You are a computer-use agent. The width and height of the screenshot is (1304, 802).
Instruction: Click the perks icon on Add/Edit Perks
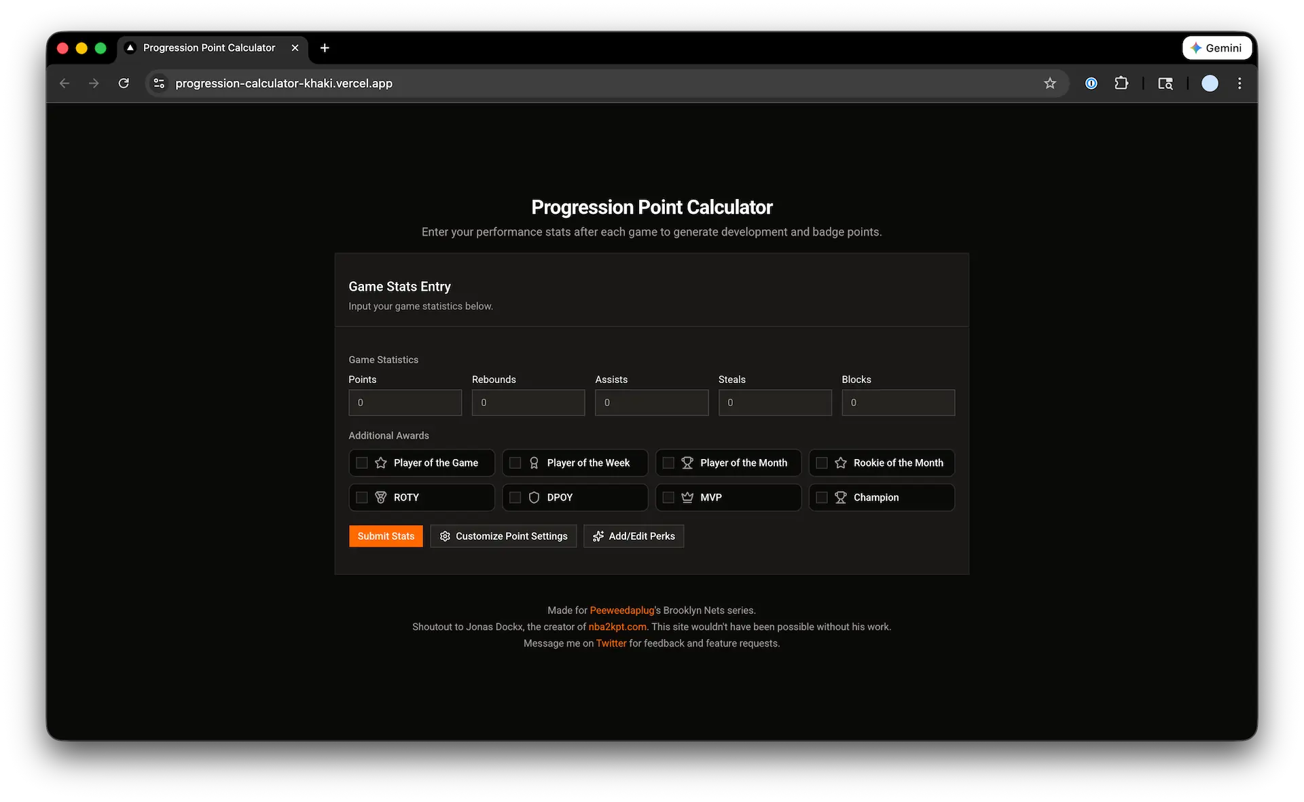click(x=598, y=536)
